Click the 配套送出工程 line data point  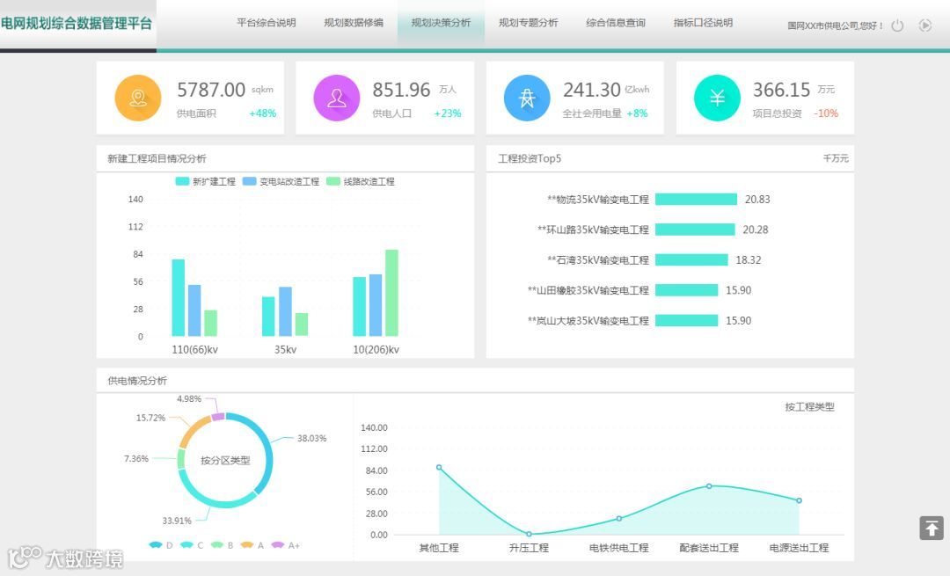pos(709,485)
